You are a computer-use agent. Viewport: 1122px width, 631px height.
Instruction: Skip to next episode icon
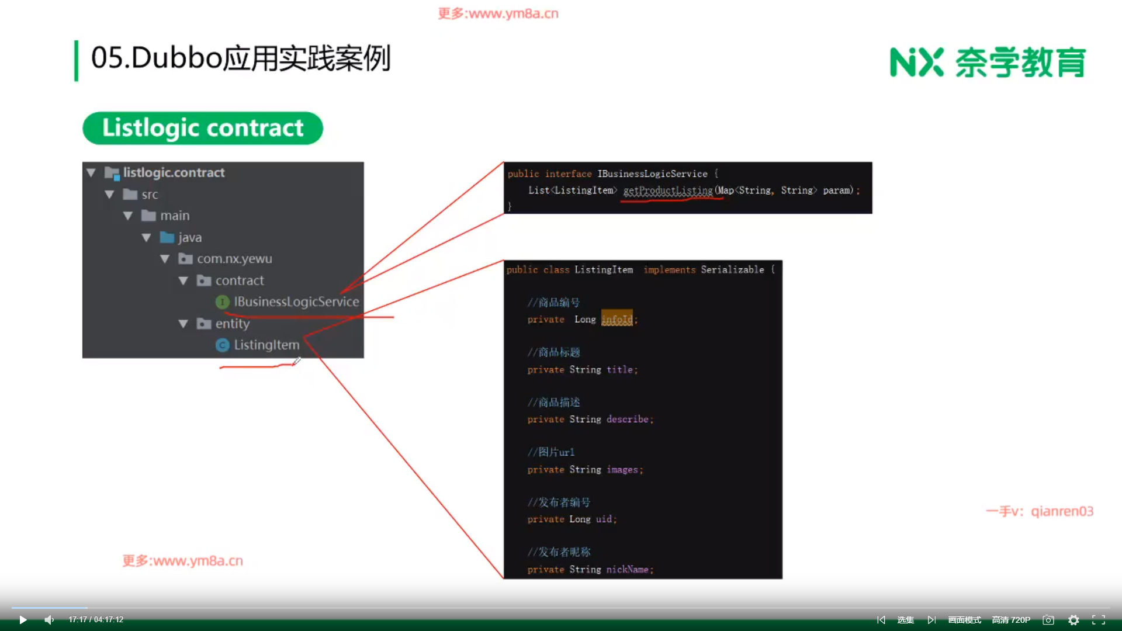pos(931,620)
